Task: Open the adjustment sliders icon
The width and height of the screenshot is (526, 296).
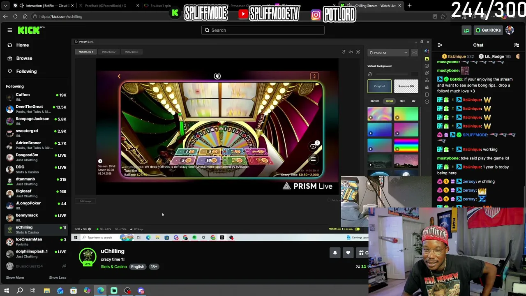Action: [427, 87]
